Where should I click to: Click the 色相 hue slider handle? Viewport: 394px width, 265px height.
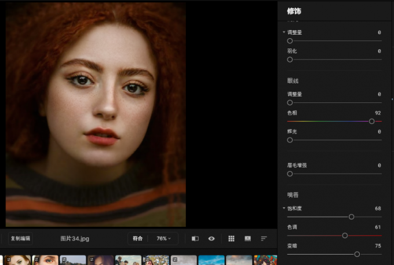[x=371, y=122]
